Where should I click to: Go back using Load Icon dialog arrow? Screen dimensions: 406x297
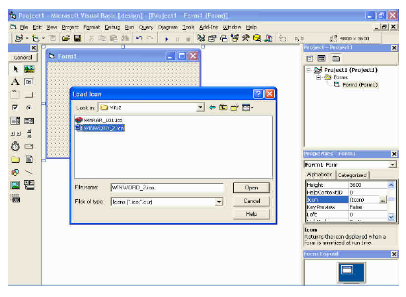(212, 107)
